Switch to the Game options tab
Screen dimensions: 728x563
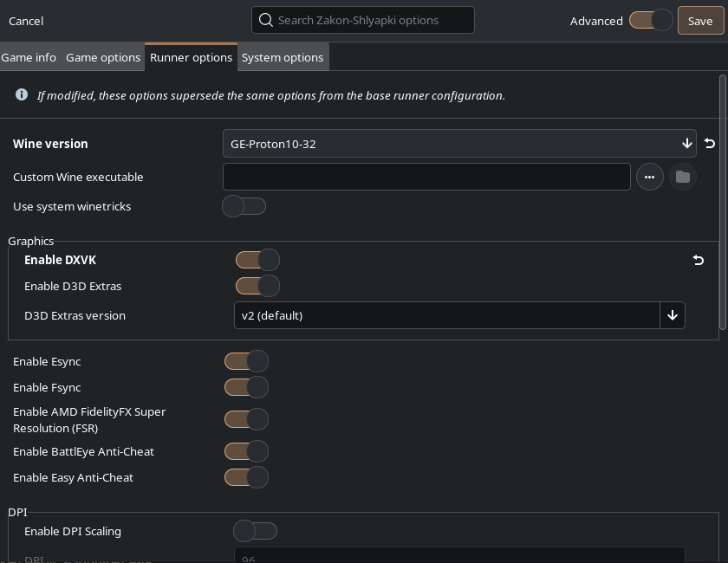point(103,57)
